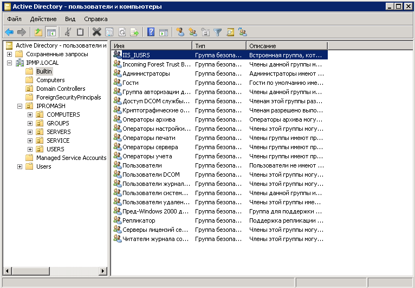Select Пользователи DCOM group
The image size is (415, 288).
coord(151,175)
